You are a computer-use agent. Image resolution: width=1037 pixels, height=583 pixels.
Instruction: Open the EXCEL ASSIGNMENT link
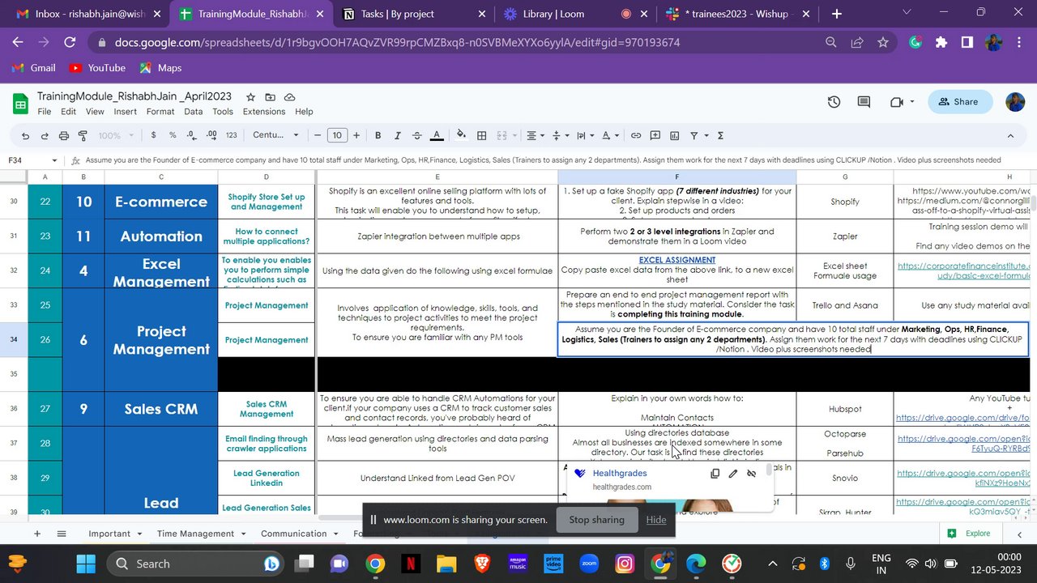[x=677, y=261]
